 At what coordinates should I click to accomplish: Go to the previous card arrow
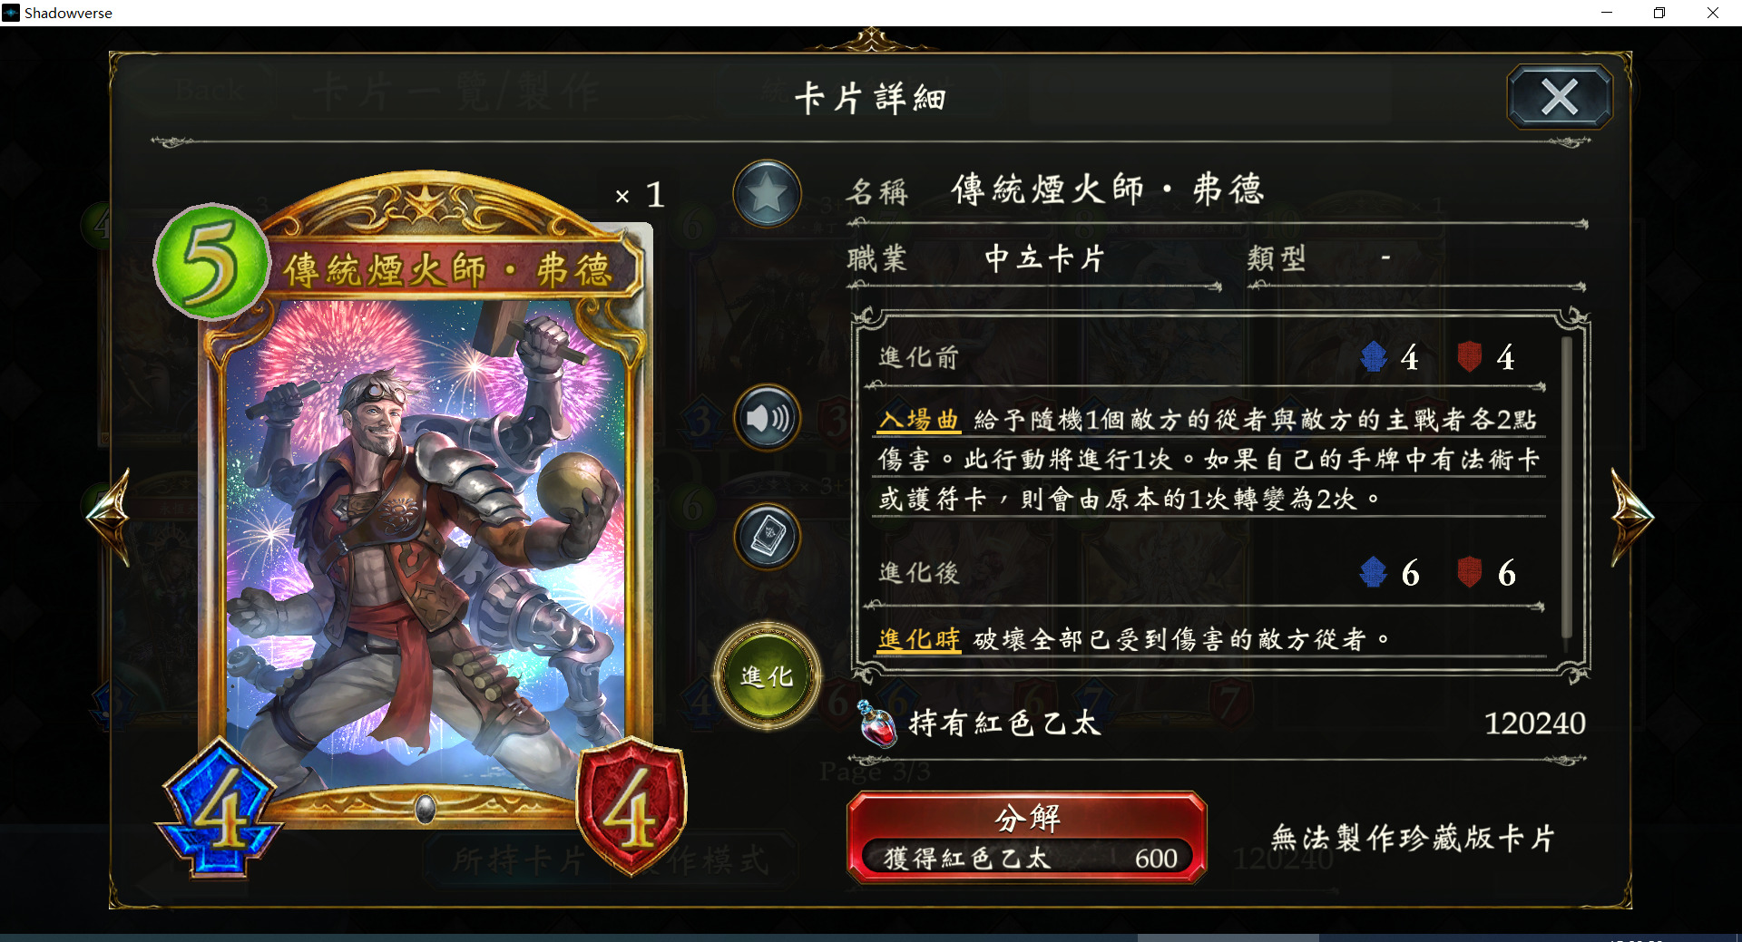click(x=110, y=516)
